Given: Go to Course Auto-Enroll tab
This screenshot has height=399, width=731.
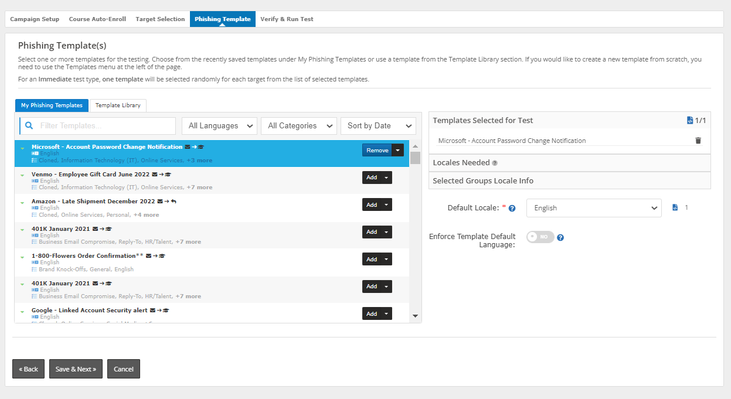Looking at the screenshot, I should tap(97, 19).
